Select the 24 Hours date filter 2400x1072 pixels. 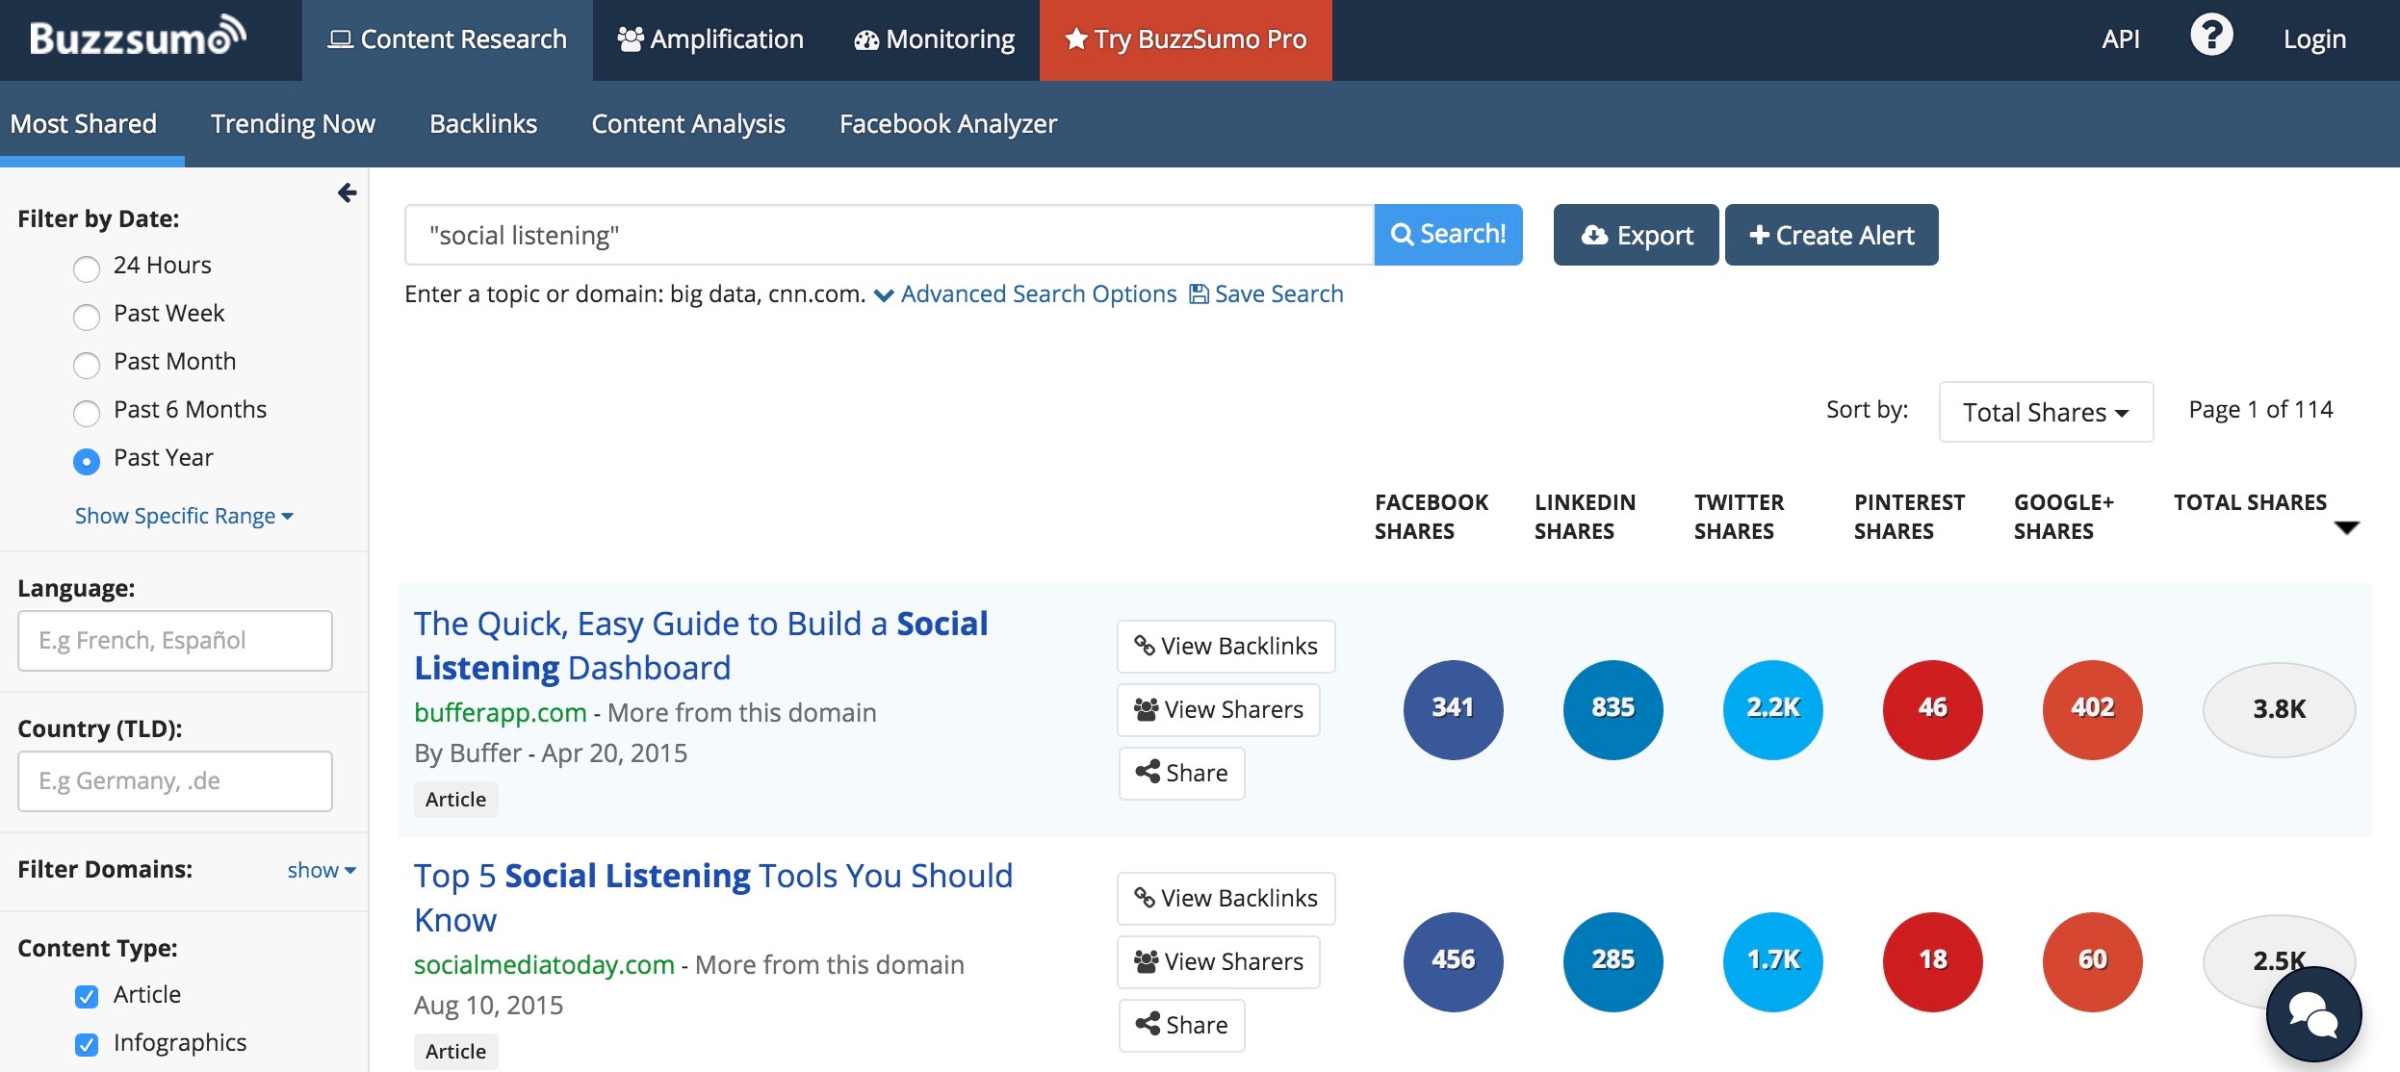click(x=87, y=268)
